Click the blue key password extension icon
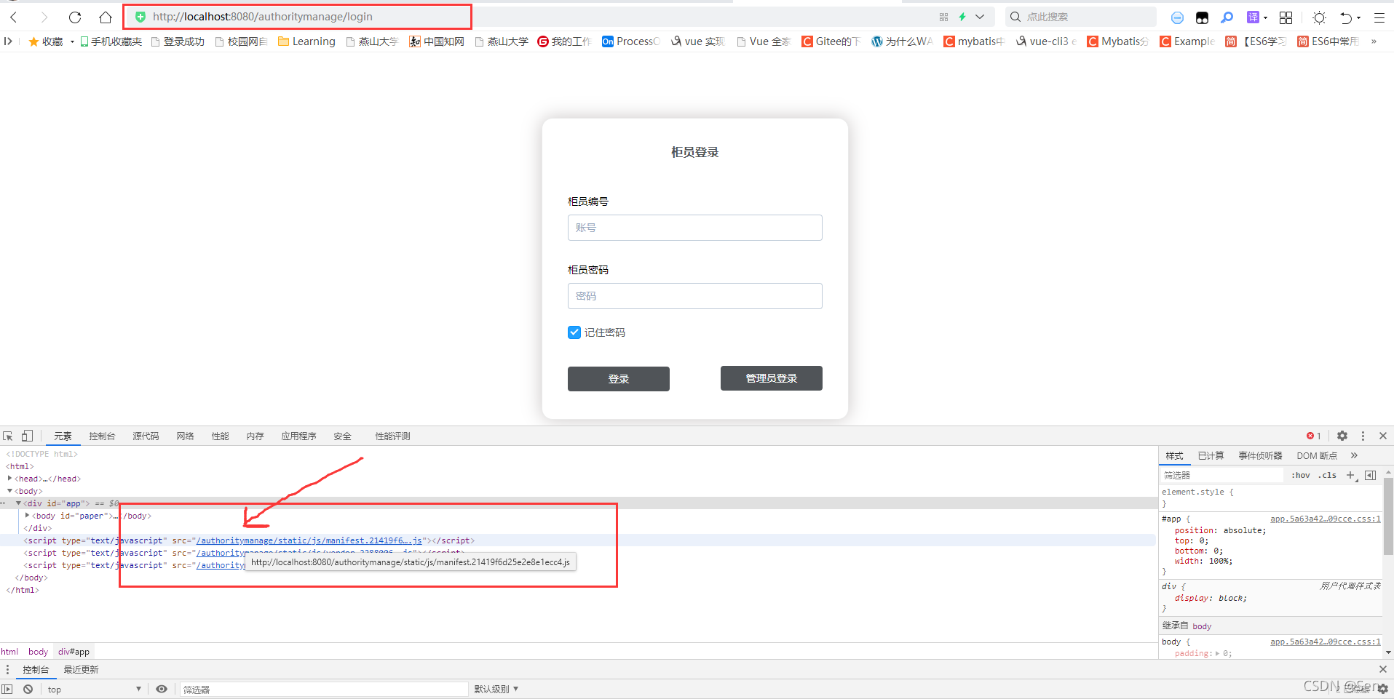 click(x=1227, y=17)
